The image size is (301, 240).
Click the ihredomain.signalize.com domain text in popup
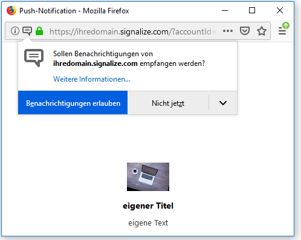pos(95,63)
